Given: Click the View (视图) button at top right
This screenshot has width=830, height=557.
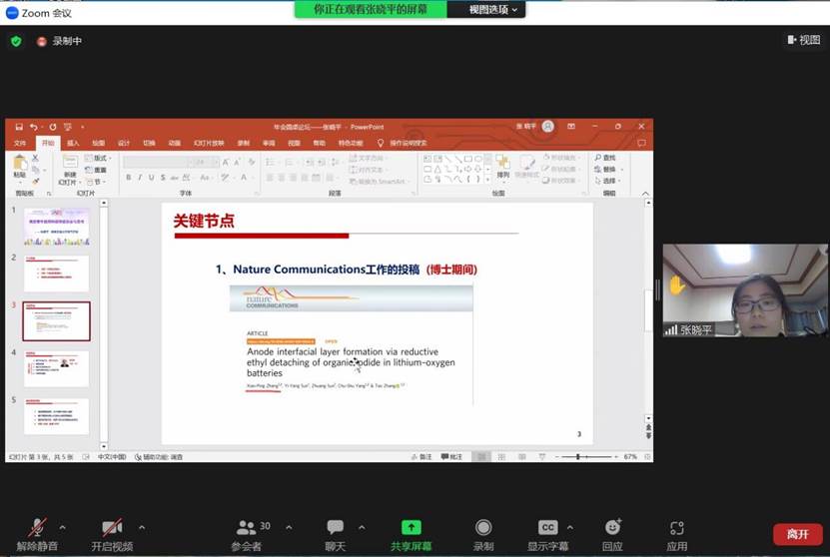Looking at the screenshot, I should pyautogui.click(x=803, y=40).
